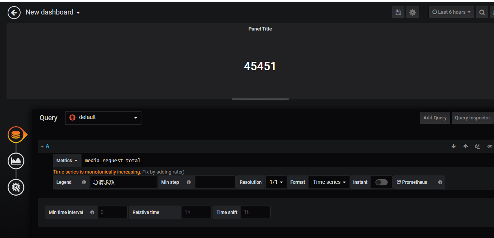Show Legend info tooltip icon
Viewport: 494px width, 238px height.
point(84,182)
